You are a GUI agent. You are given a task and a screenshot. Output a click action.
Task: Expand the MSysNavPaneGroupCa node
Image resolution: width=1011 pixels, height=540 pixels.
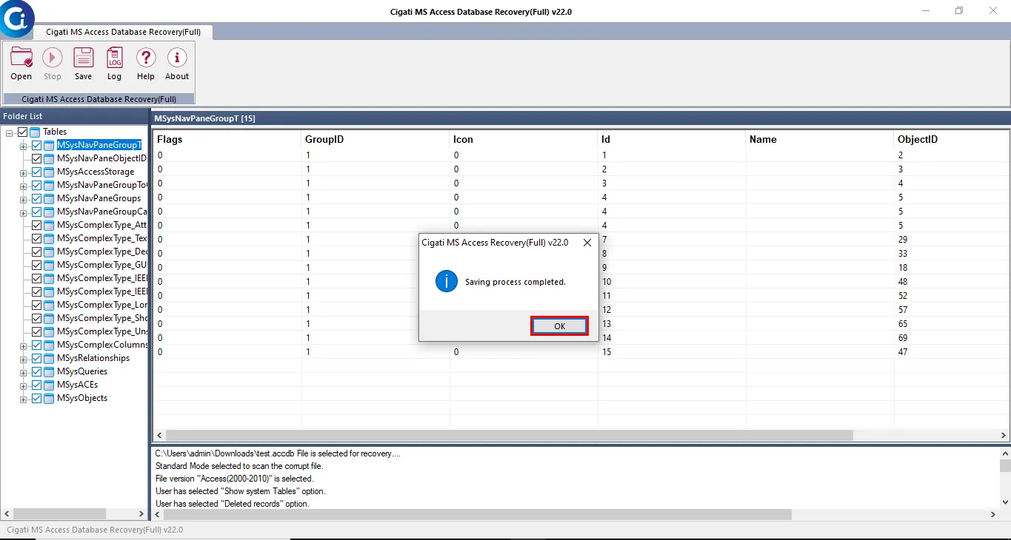[x=24, y=212]
